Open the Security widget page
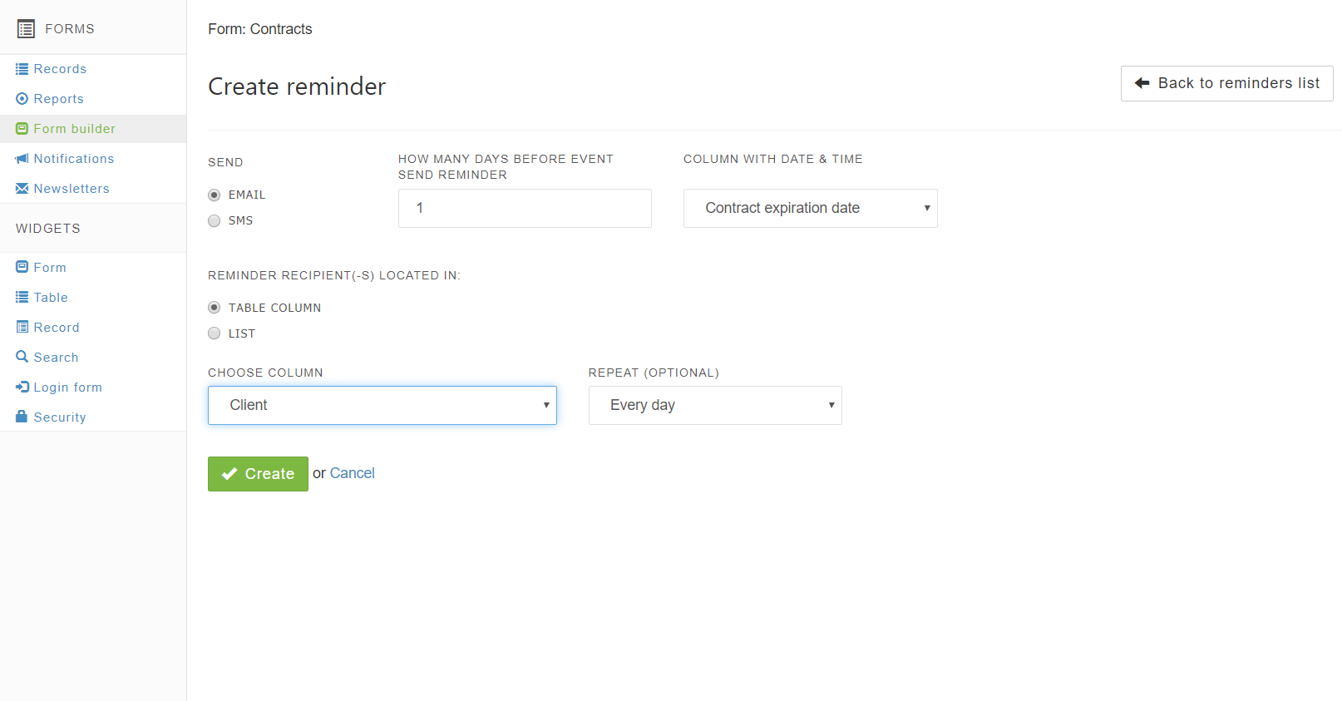Viewport: 1342px width, 701px height. click(60, 417)
